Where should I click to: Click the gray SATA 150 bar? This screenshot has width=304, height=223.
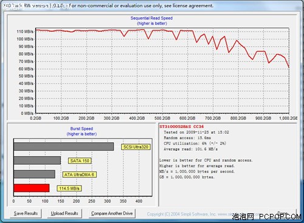pos(37,160)
